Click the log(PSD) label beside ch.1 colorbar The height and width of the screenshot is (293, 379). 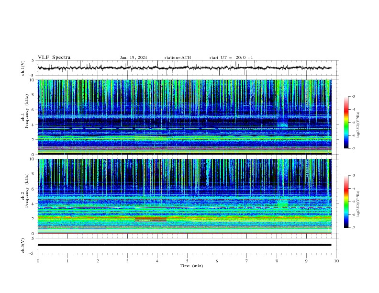tap(358, 125)
